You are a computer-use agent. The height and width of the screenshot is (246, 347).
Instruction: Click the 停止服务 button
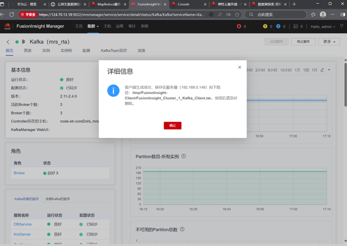[x=303, y=42]
